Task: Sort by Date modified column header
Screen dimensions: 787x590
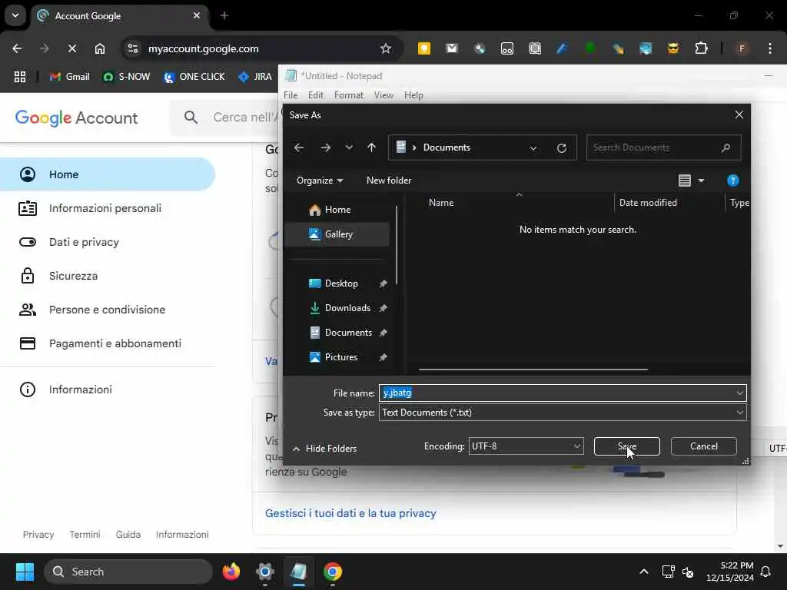Action: (648, 203)
